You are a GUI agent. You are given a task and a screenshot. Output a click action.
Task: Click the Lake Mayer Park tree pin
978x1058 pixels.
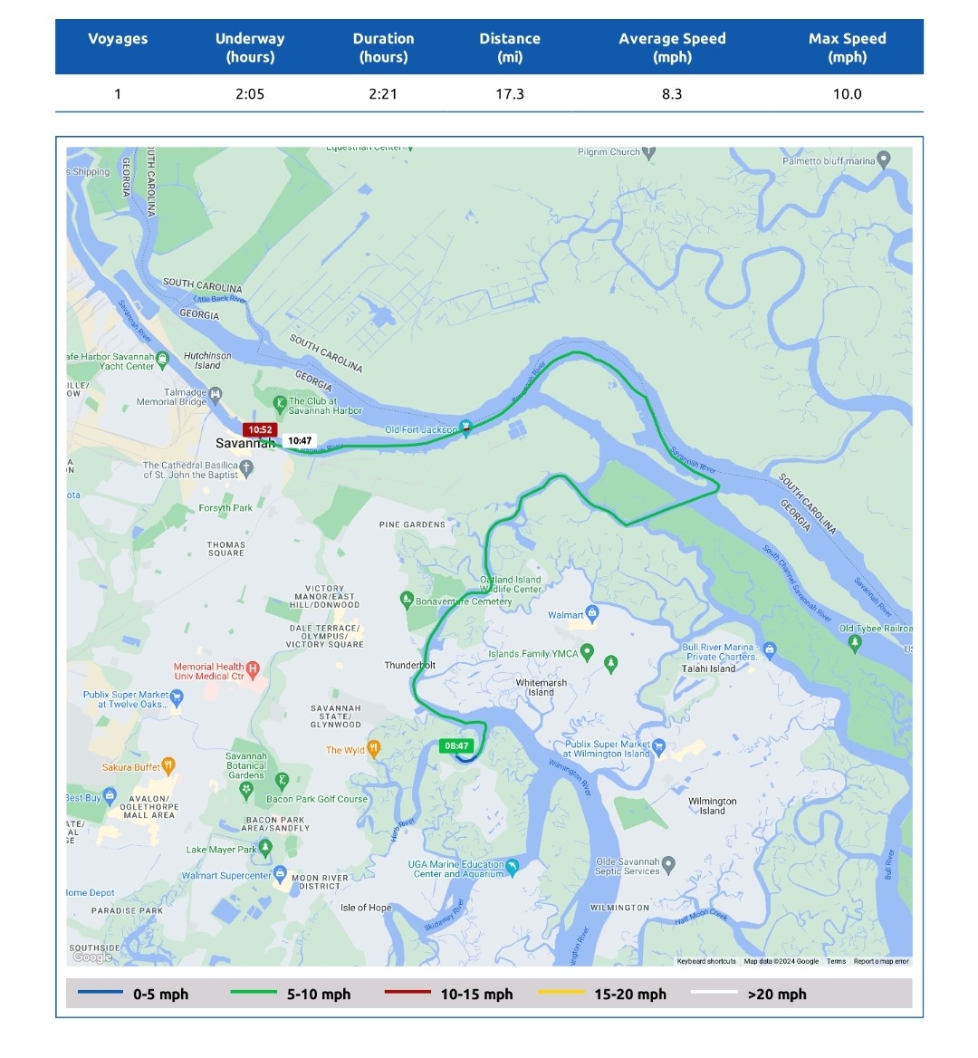(265, 848)
